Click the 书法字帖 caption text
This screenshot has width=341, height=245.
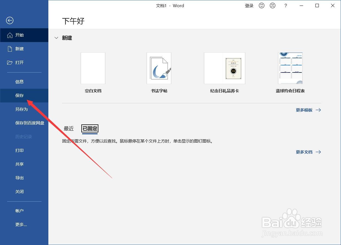coord(159,91)
